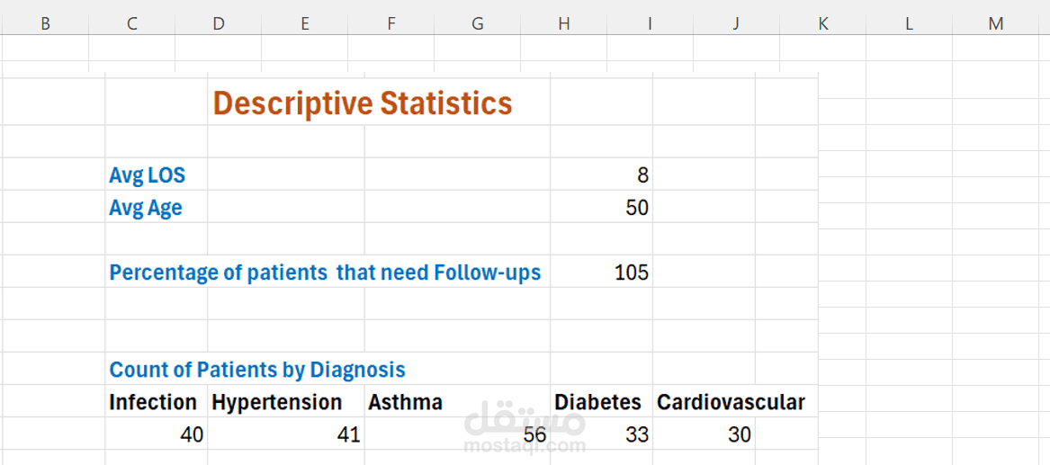The height and width of the screenshot is (465, 1050).
Task: Select the Asthma header cell
Action: click(405, 402)
